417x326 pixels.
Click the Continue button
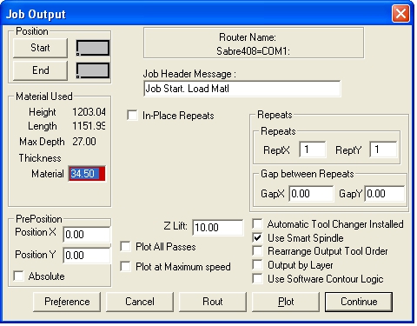[359, 302]
